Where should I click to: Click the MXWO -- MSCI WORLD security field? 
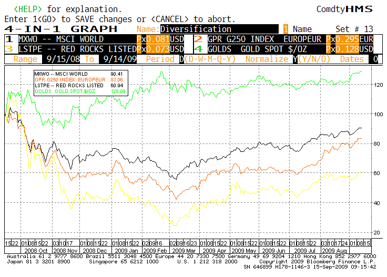tap(77, 39)
